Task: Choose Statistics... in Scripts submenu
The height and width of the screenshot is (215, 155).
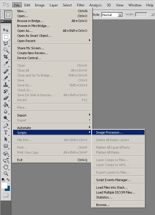Action: (118, 197)
